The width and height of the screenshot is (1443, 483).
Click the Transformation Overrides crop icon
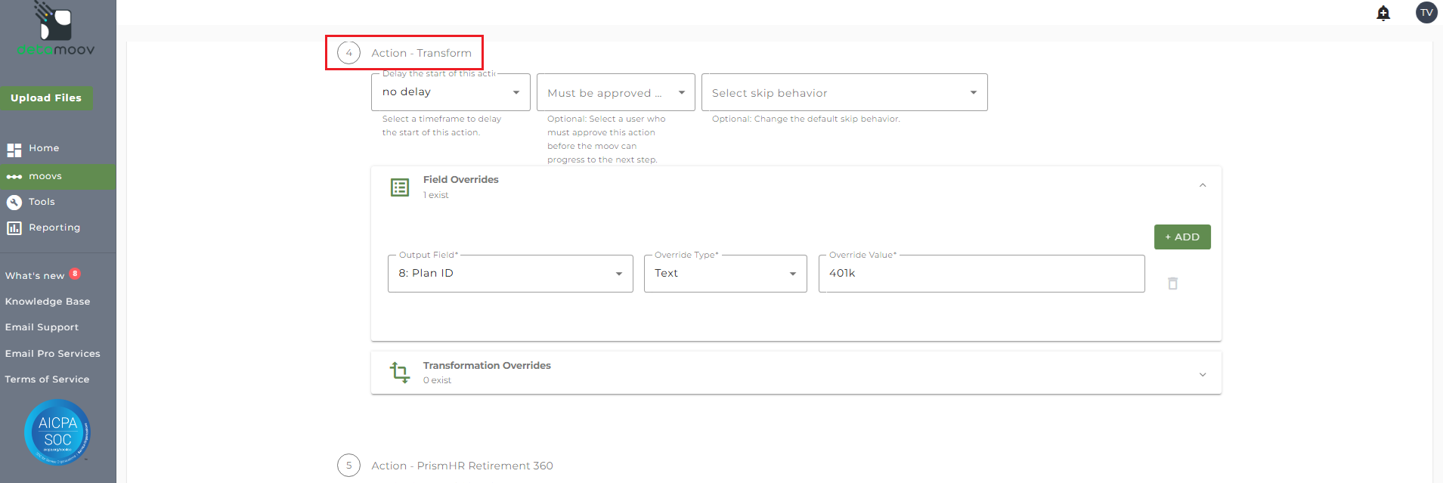pyautogui.click(x=400, y=372)
